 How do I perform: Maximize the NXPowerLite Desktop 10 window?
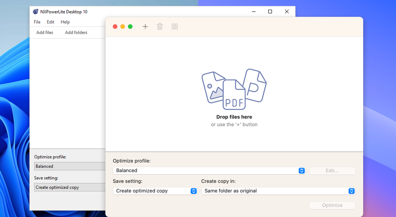click(x=270, y=12)
